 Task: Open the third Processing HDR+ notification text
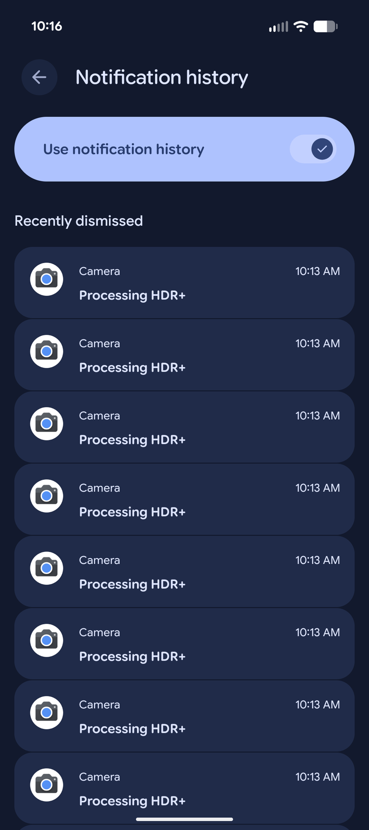(132, 440)
